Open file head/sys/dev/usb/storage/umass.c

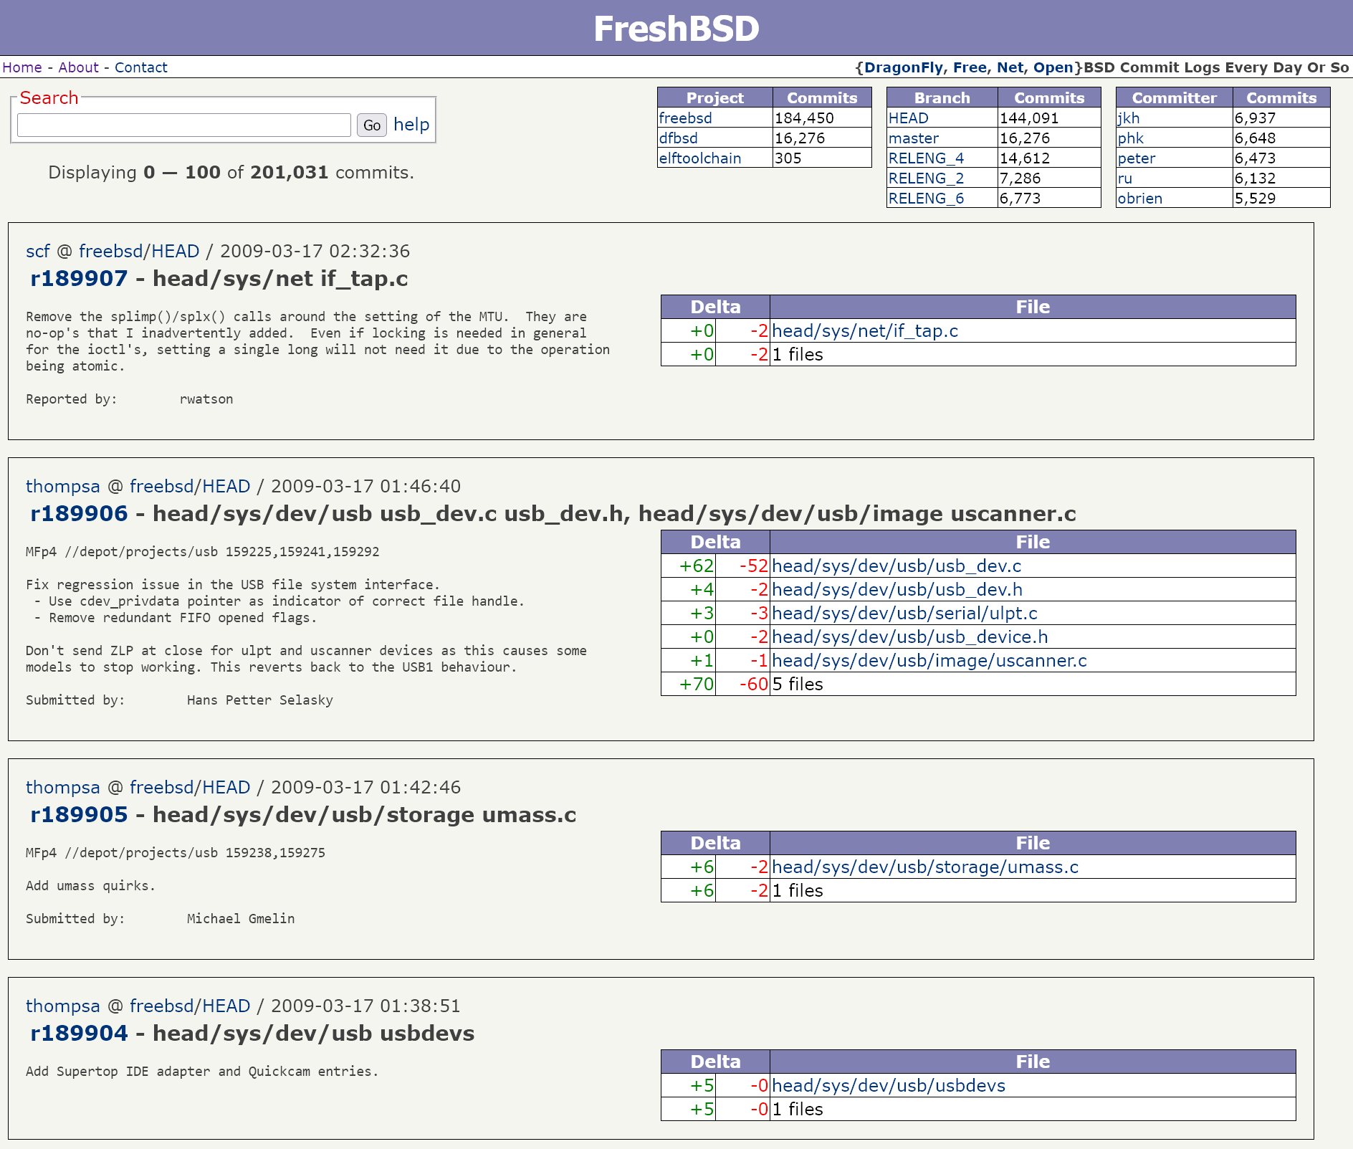point(924,867)
